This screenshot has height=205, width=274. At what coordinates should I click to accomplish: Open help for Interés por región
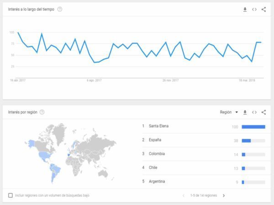(x=42, y=112)
